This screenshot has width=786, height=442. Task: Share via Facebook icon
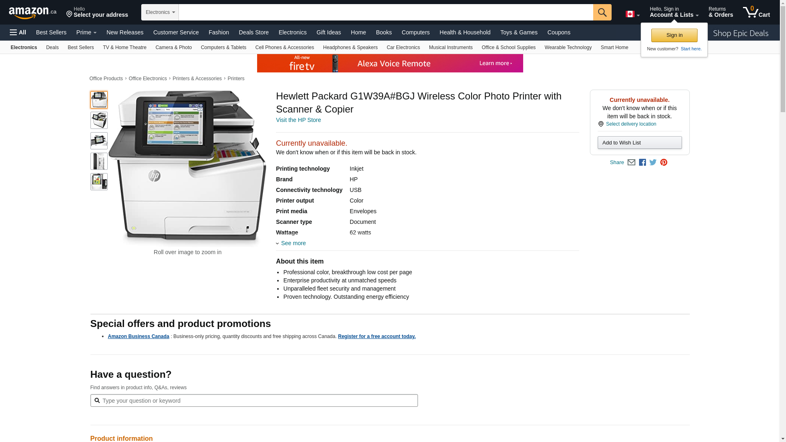(x=642, y=162)
